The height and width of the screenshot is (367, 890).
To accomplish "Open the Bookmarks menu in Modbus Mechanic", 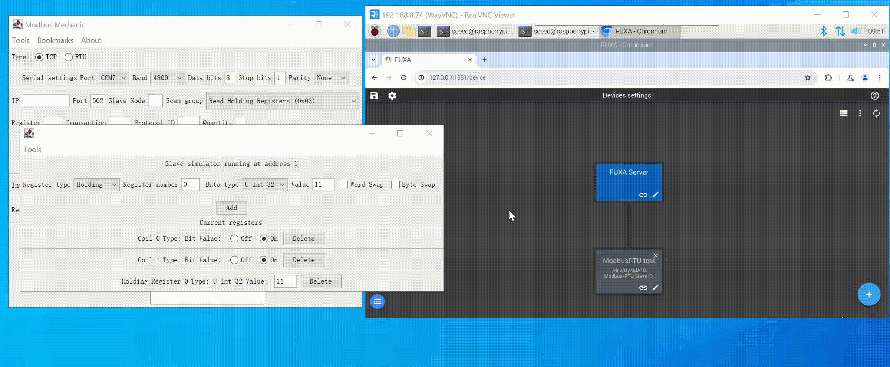I will point(55,40).
